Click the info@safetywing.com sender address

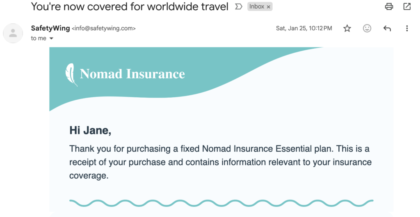pos(104,29)
